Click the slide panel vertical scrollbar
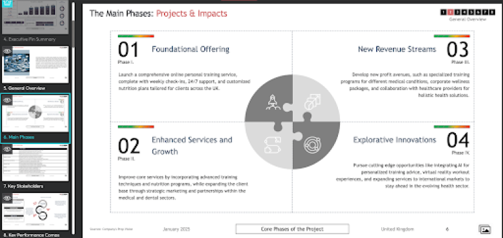503x238 pixels. point(74,119)
